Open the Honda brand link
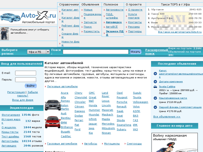The width and height of the screenshot is (203, 152). (x=93, y=105)
